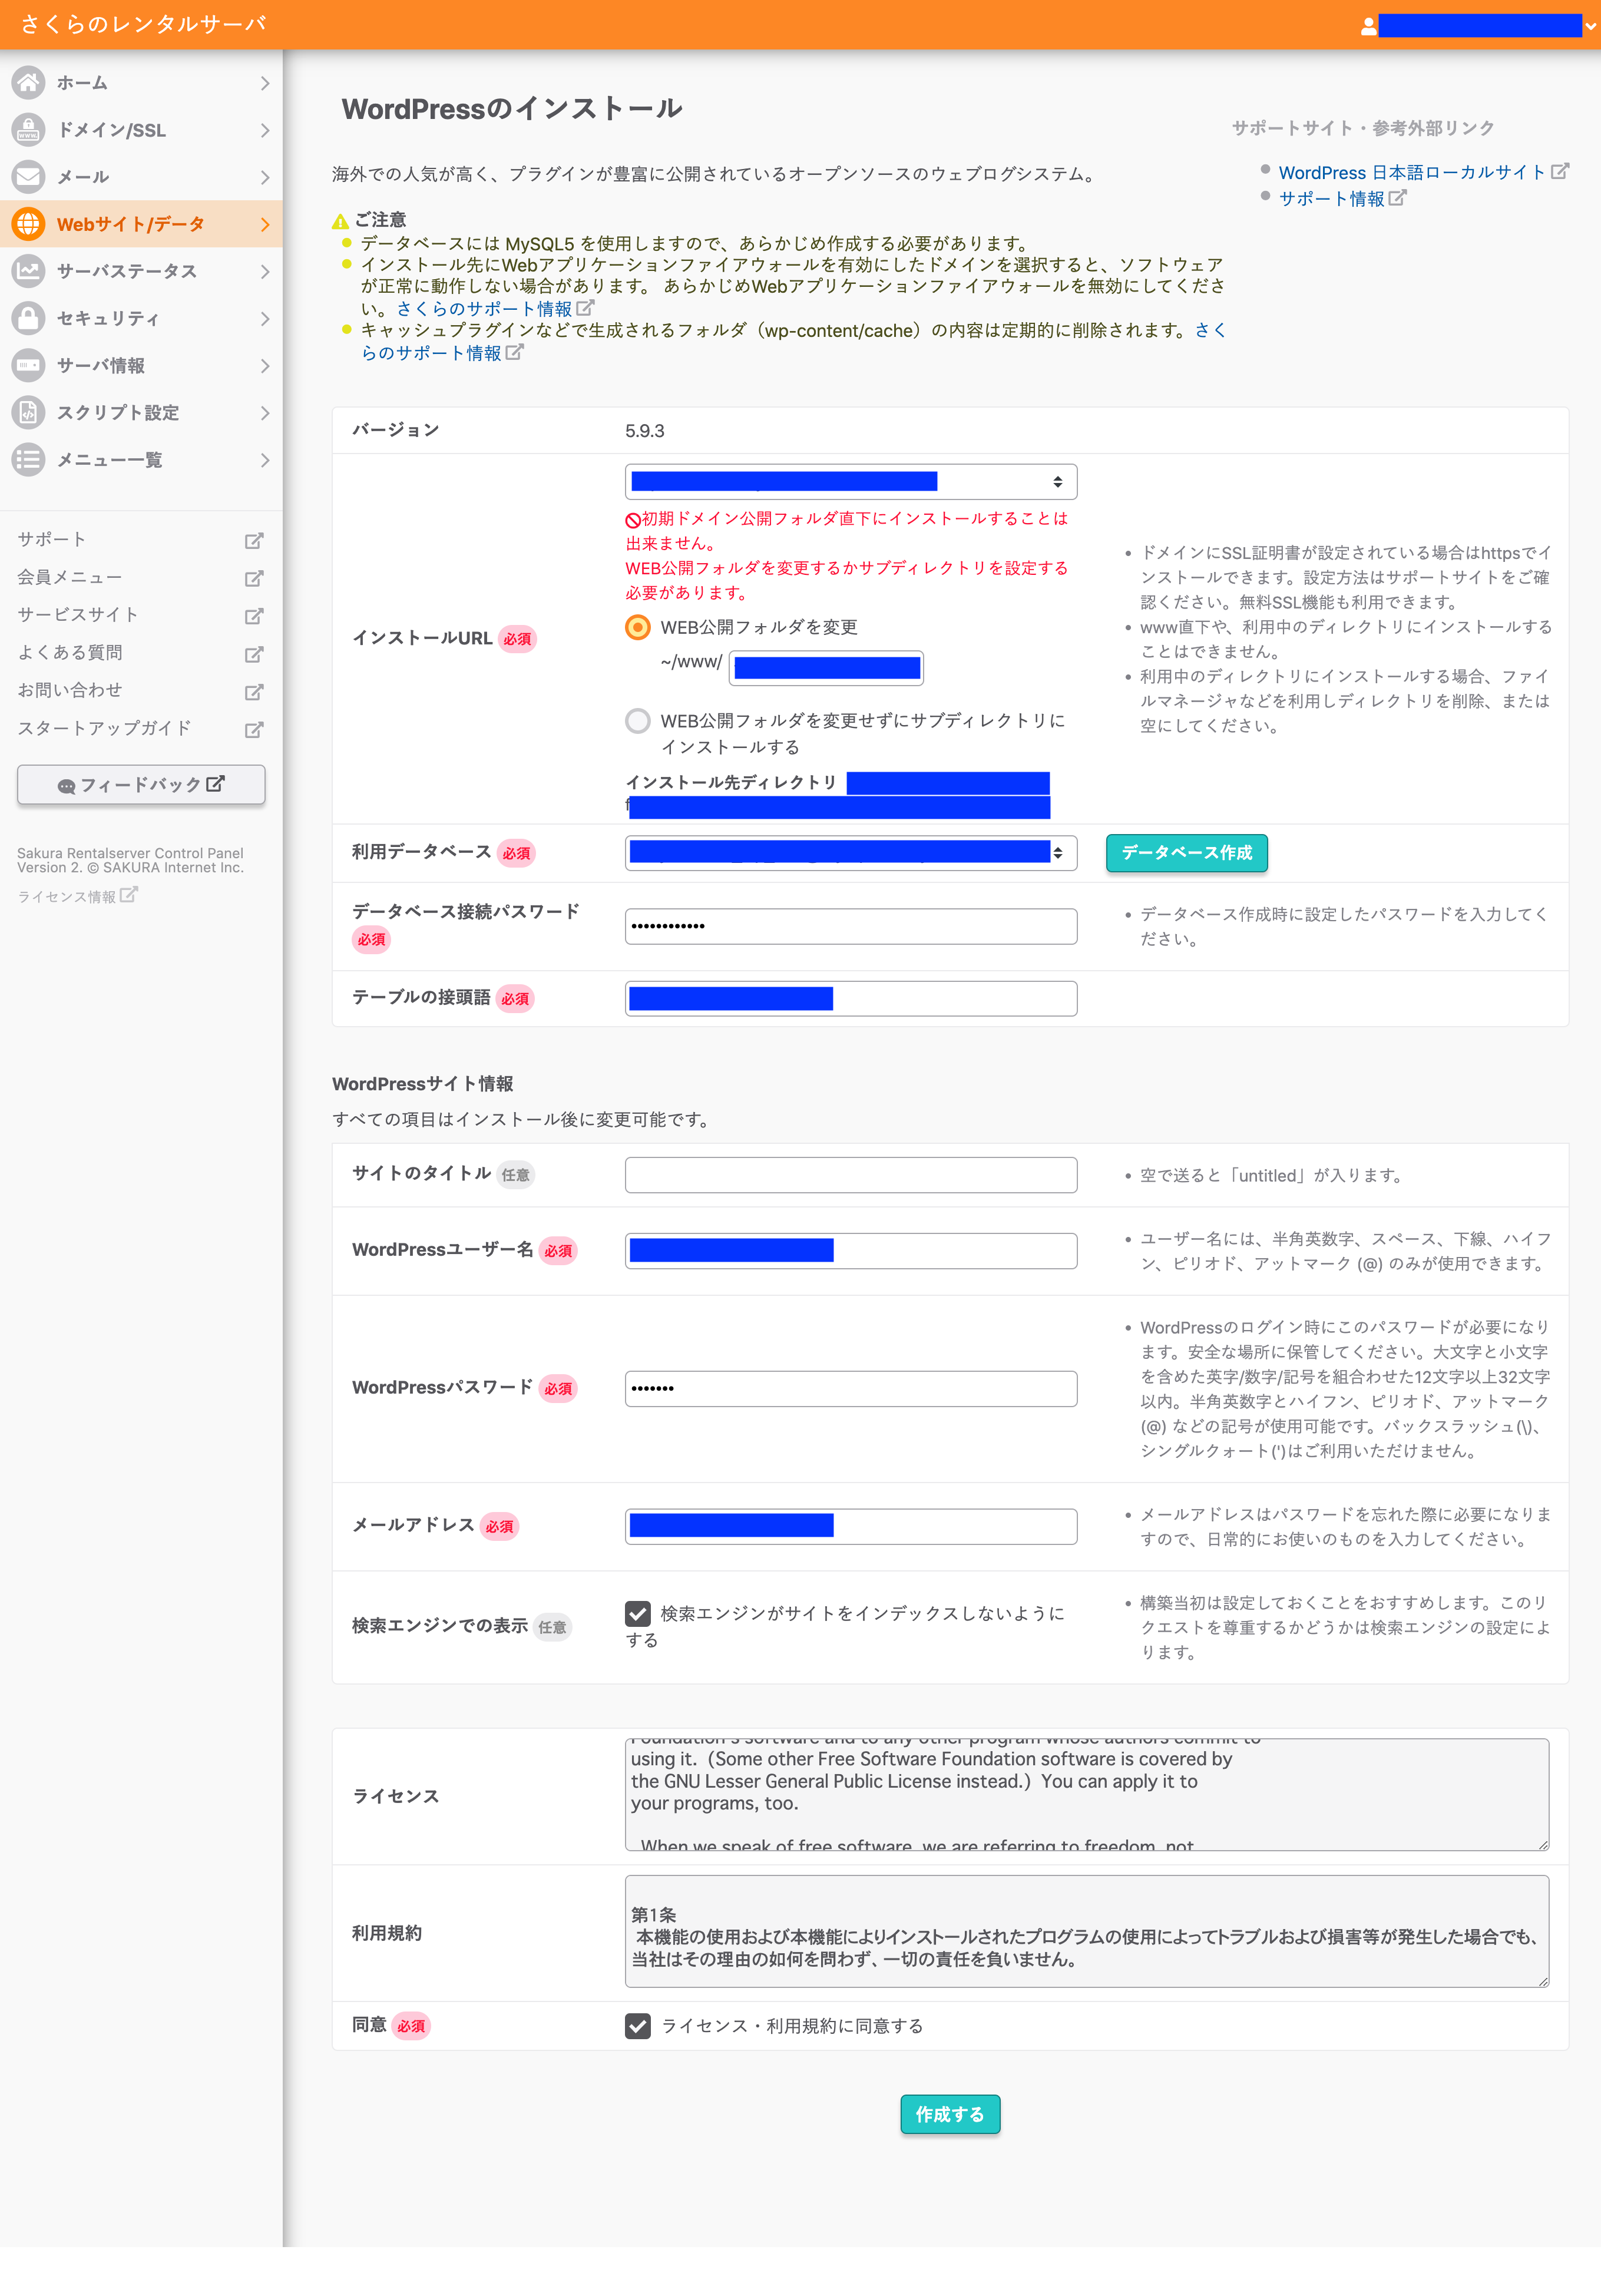Expand サーバステータス menu chevron
Screen dimensions: 1601x2296
click(264, 271)
